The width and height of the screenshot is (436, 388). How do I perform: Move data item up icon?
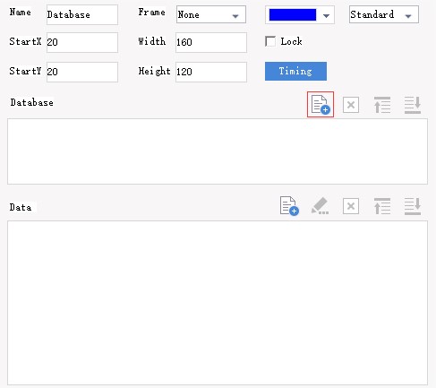pos(382,206)
